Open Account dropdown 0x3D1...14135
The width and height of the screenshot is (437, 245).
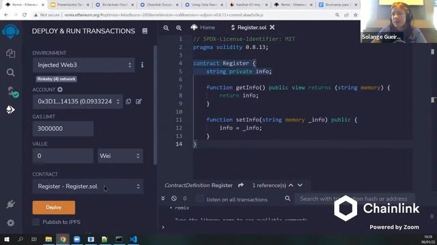[x=78, y=101]
